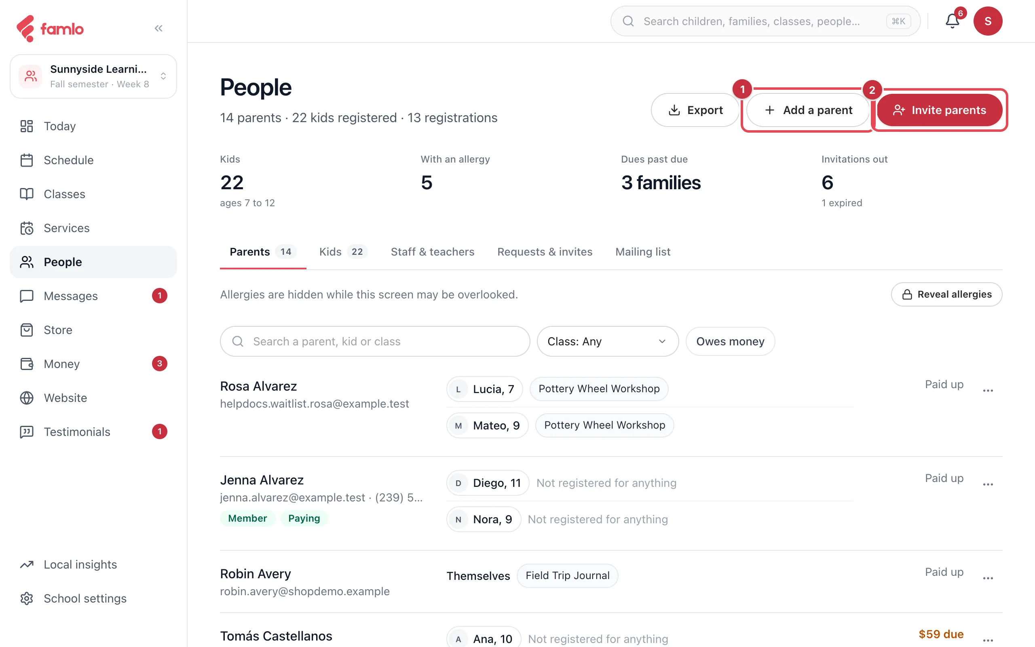
Task: Click the Diego, 11 kid chip
Action: 488,483
